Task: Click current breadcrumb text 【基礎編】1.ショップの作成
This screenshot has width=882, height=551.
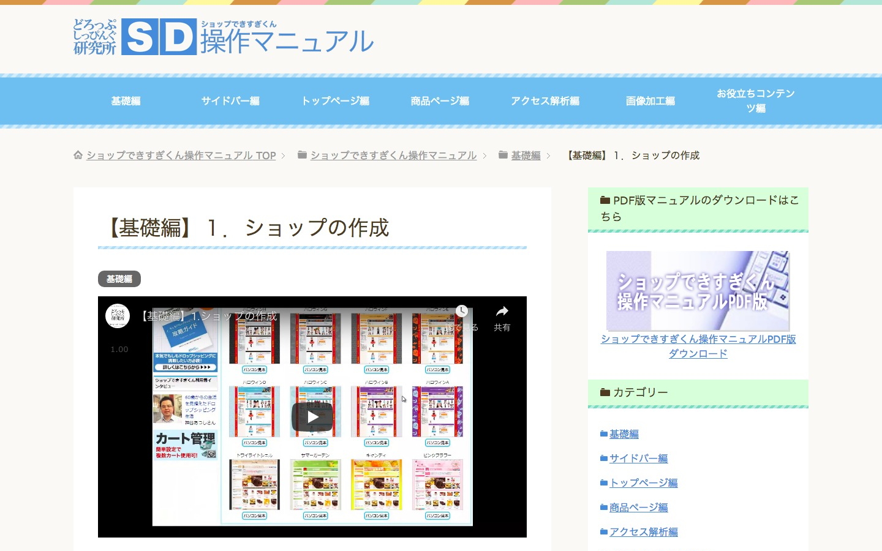Action: click(x=631, y=156)
